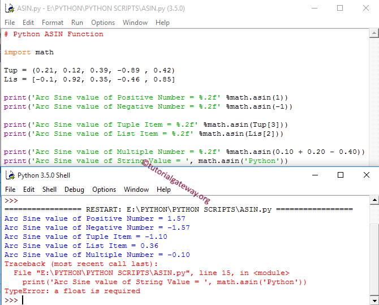Open Window menu in Python Shell

click(x=136, y=190)
